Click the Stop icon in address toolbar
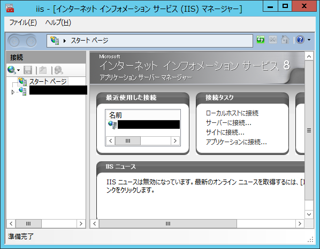Image resolution: width=320 pixels, height=249 pixels. pyautogui.click(x=273, y=40)
